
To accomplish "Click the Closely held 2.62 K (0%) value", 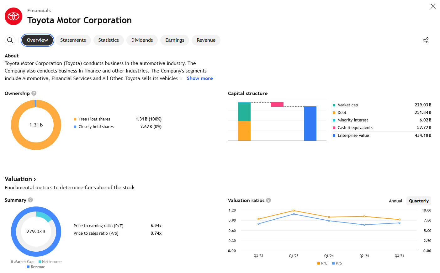I will coord(151,127).
